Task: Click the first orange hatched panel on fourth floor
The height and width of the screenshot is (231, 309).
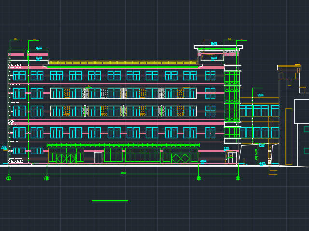Action: point(66,93)
